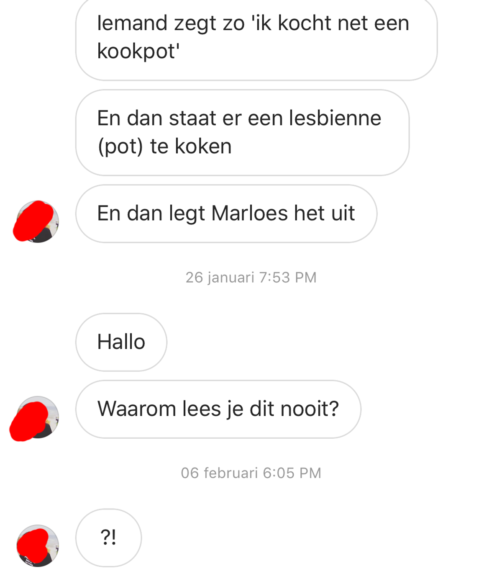The image size is (502, 584).
Task: Tap the word 'nooit?' in the message
Action: click(x=310, y=409)
